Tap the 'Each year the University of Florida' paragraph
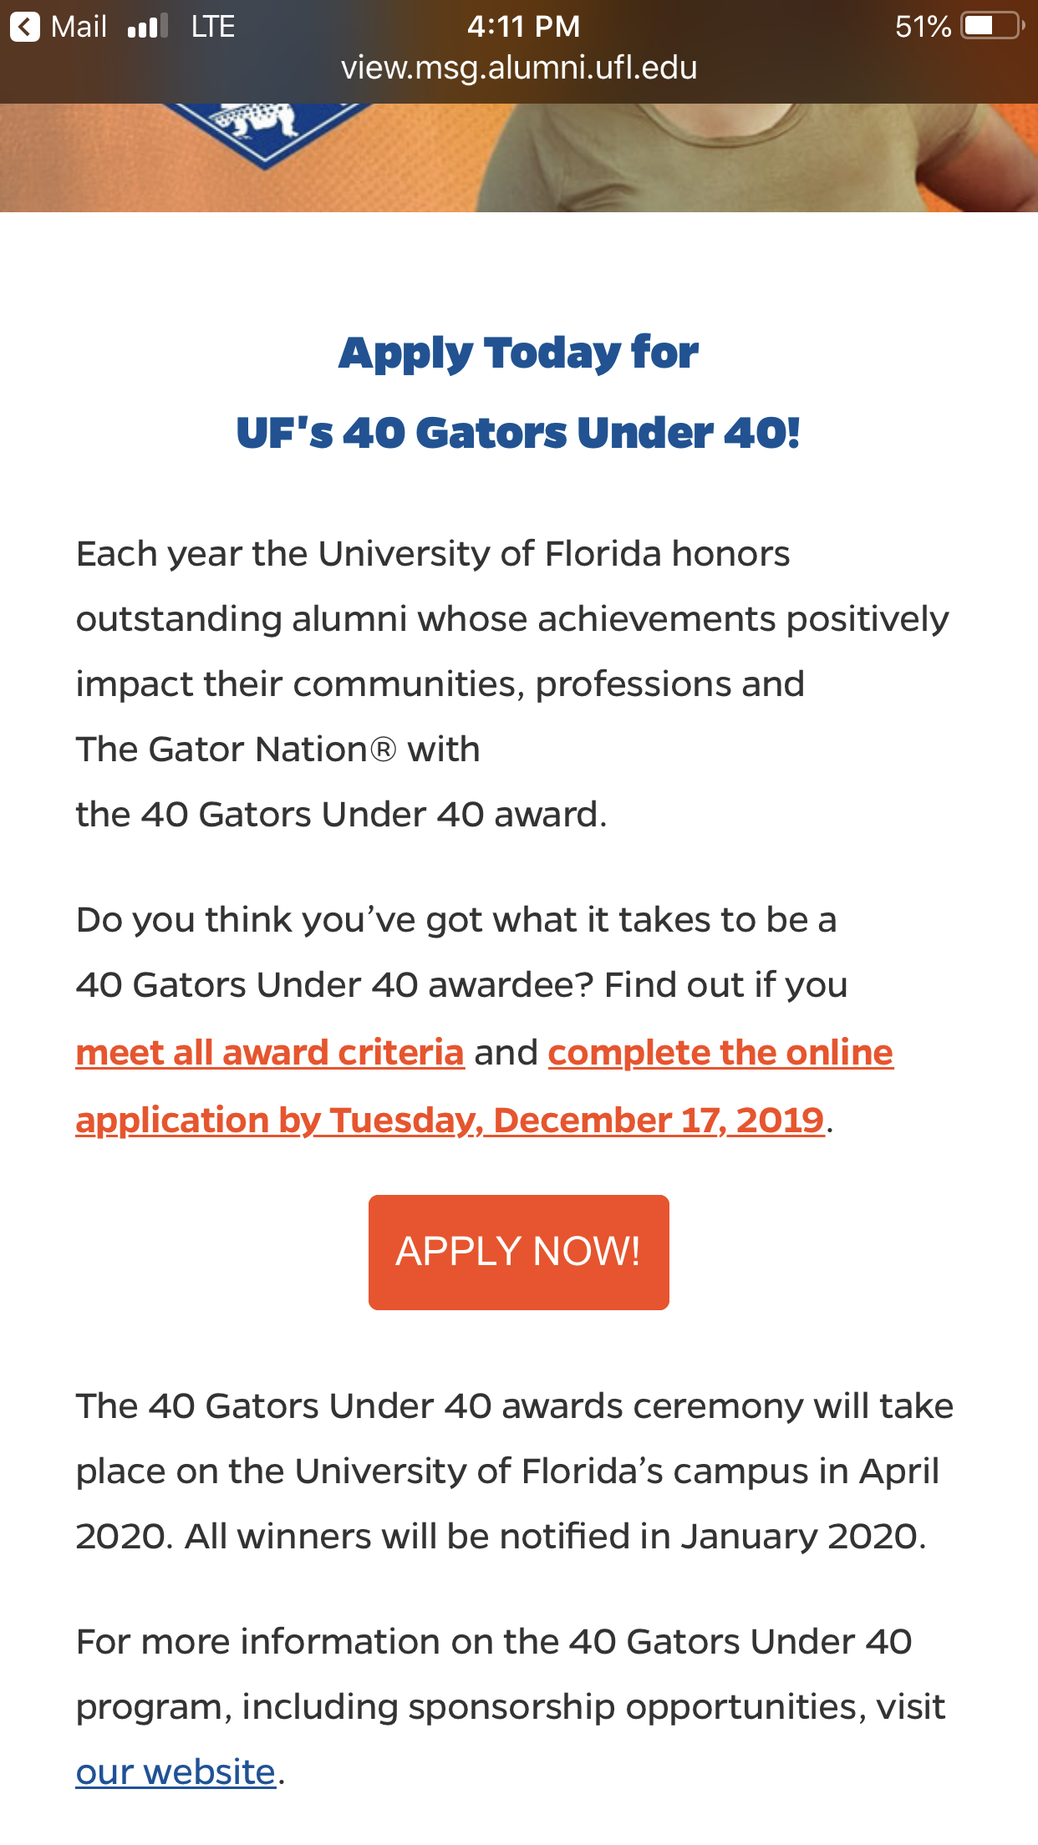The height and width of the screenshot is (1845, 1038). tap(511, 684)
